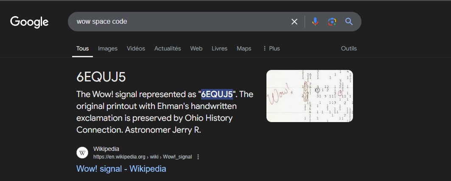The image size is (451, 181).
Task: Expand the Plus more-filters menu
Action: click(271, 48)
